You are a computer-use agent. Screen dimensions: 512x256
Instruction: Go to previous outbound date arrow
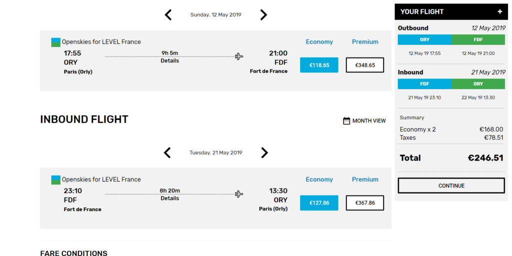pos(168,15)
